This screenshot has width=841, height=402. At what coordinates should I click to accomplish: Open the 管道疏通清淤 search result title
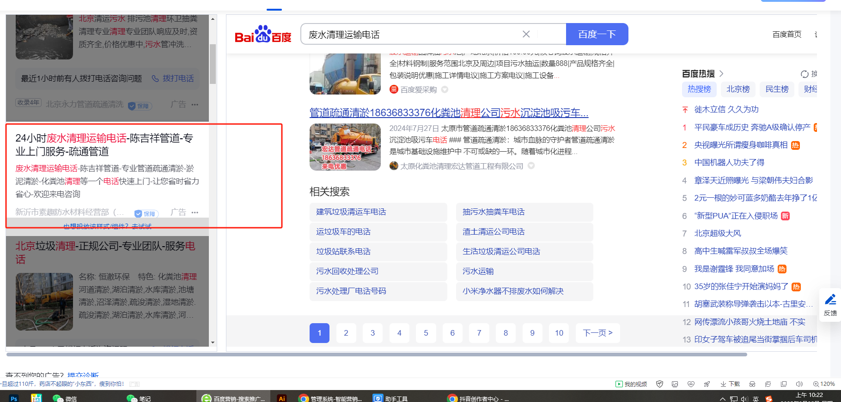pyautogui.click(x=449, y=113)
